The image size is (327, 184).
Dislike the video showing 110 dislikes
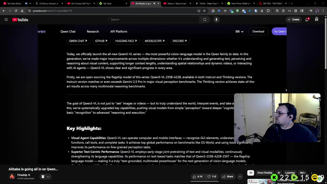click(x=212, y=177)
